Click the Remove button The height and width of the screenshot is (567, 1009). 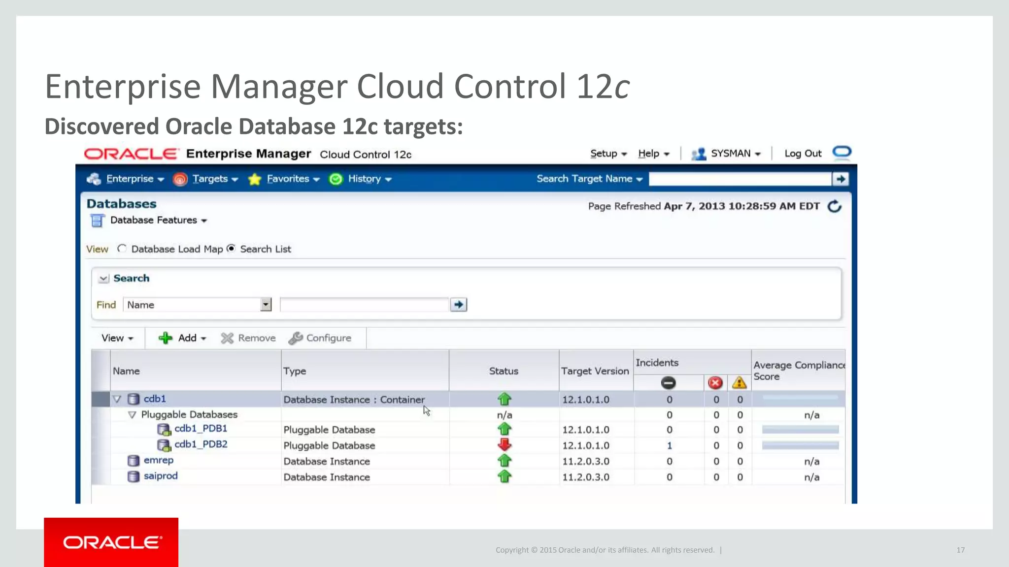click(248, 338)
